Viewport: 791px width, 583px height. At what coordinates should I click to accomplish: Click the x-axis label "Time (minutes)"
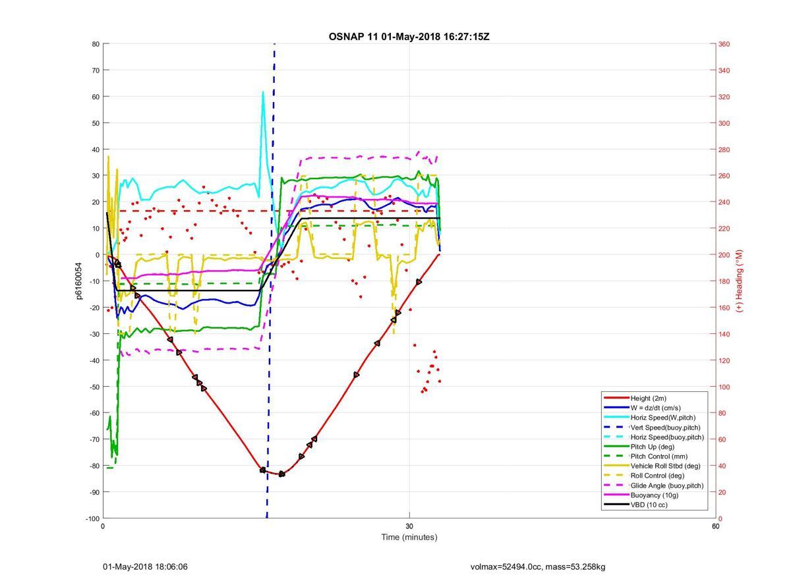(x=409, y=537)
